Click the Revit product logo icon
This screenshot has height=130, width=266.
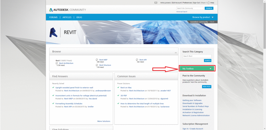(x=53, y=32)
